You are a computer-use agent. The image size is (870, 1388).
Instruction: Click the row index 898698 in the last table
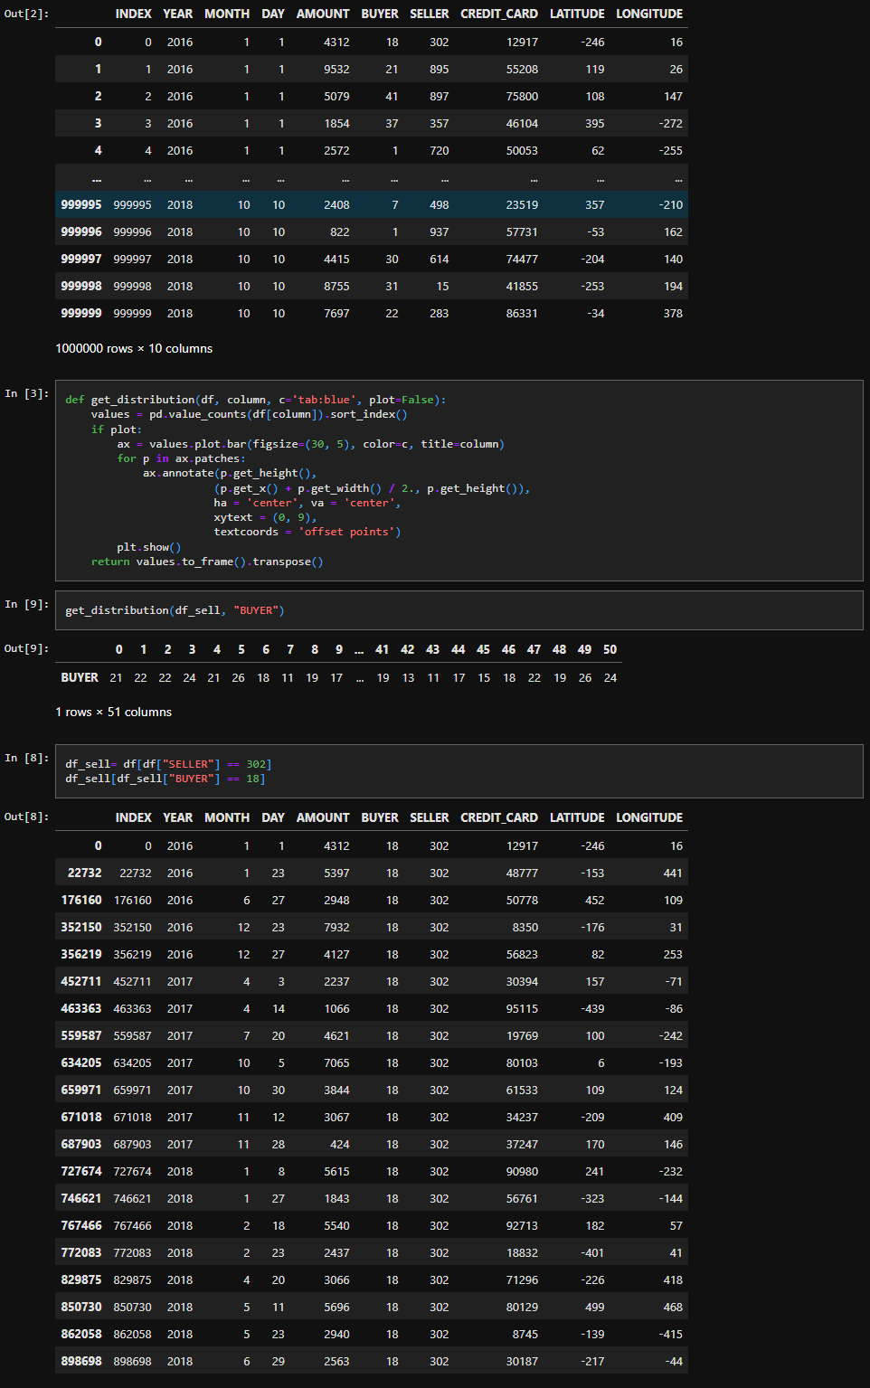click(x=80, y=1361)
